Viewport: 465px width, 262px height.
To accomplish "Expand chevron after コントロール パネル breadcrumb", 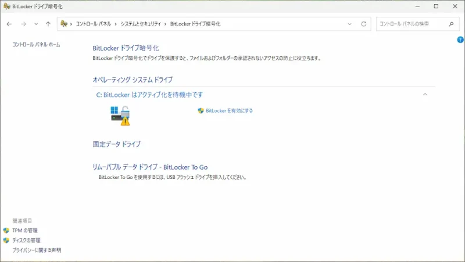I will 117,24.
